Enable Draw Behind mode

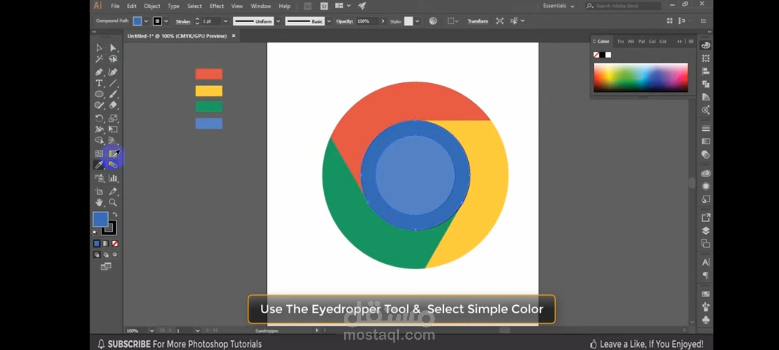click(106, 255)
